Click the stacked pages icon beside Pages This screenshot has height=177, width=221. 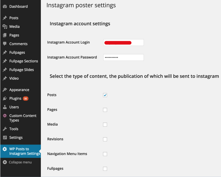[x=5, y=35]
